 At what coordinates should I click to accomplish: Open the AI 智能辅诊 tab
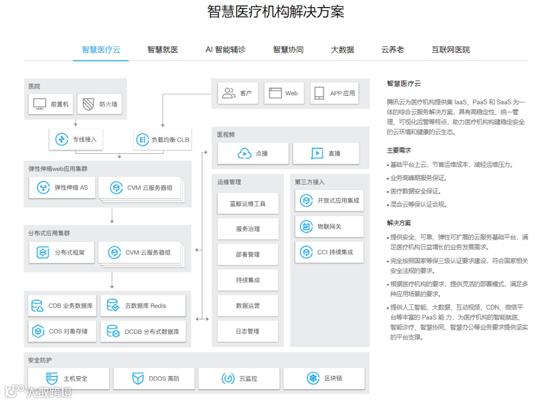(x=225, y=50)
